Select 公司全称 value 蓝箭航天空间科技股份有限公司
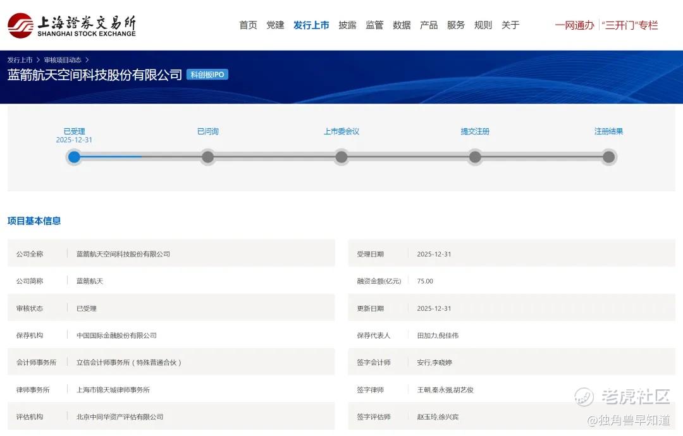 tap(123, 254)
